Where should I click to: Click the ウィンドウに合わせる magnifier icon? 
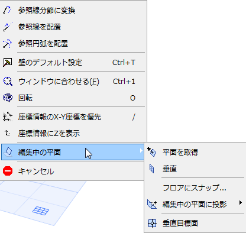(x=8, y=82)
